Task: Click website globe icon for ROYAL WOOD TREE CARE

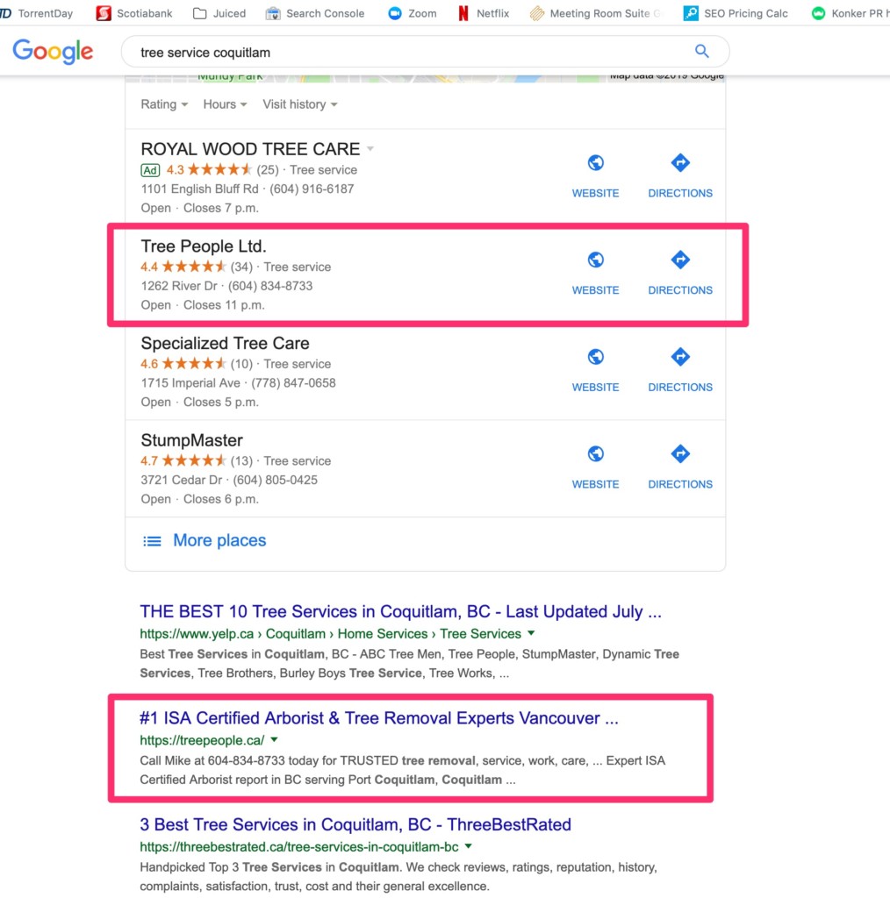Action: (x=595, y=162)
